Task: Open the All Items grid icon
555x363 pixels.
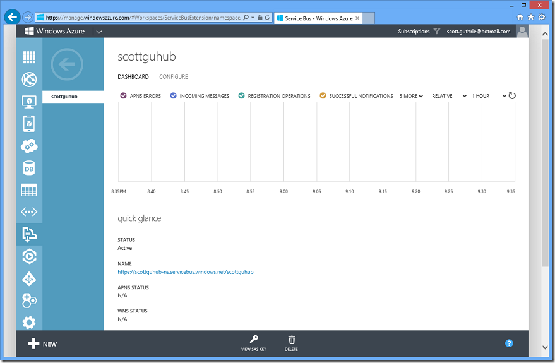Action: (x=29, y=57)
